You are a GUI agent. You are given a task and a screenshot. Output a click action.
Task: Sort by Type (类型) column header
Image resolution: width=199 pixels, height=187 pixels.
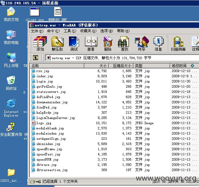click(151, 66)
